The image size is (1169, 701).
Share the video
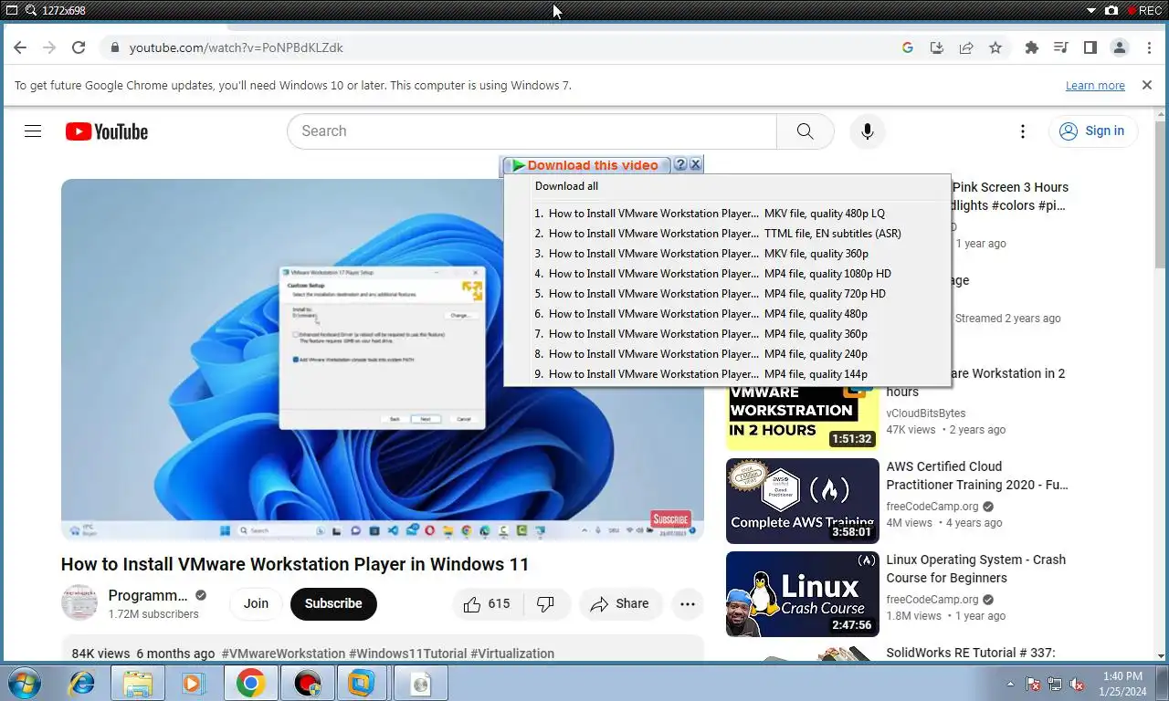point(620,603)
